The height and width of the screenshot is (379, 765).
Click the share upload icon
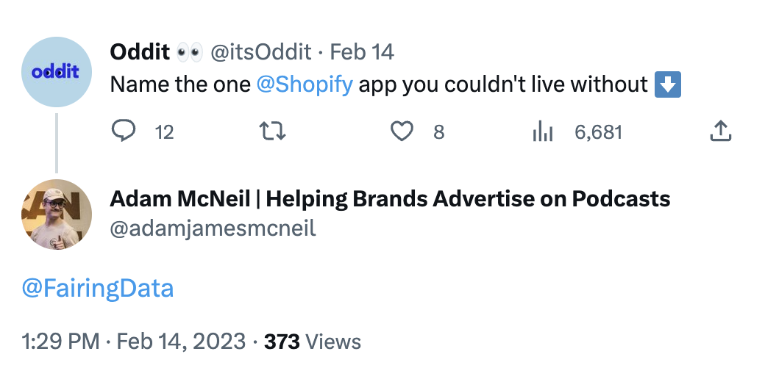(720, 131)
